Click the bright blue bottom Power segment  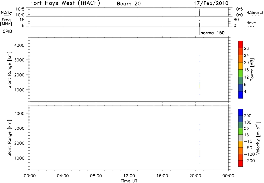click(x=241, y=95)
